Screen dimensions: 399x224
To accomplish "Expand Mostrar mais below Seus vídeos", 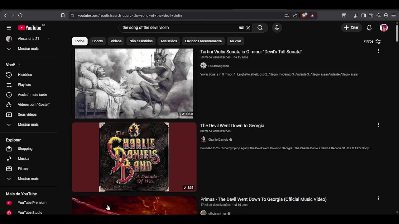I will pyautogui.click(x=28, y=124).
